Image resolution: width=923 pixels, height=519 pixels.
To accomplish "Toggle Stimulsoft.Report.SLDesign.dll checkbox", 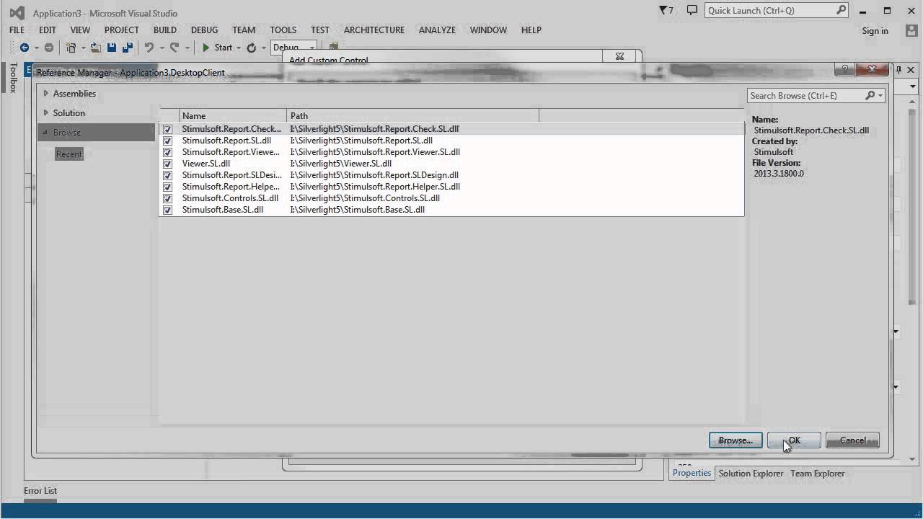I will tap(168, 175).
